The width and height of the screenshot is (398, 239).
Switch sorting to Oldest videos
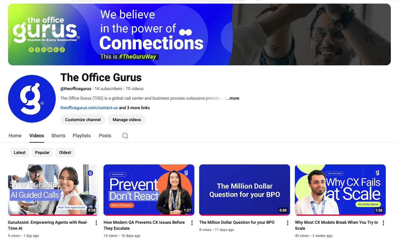pos(65,152)
